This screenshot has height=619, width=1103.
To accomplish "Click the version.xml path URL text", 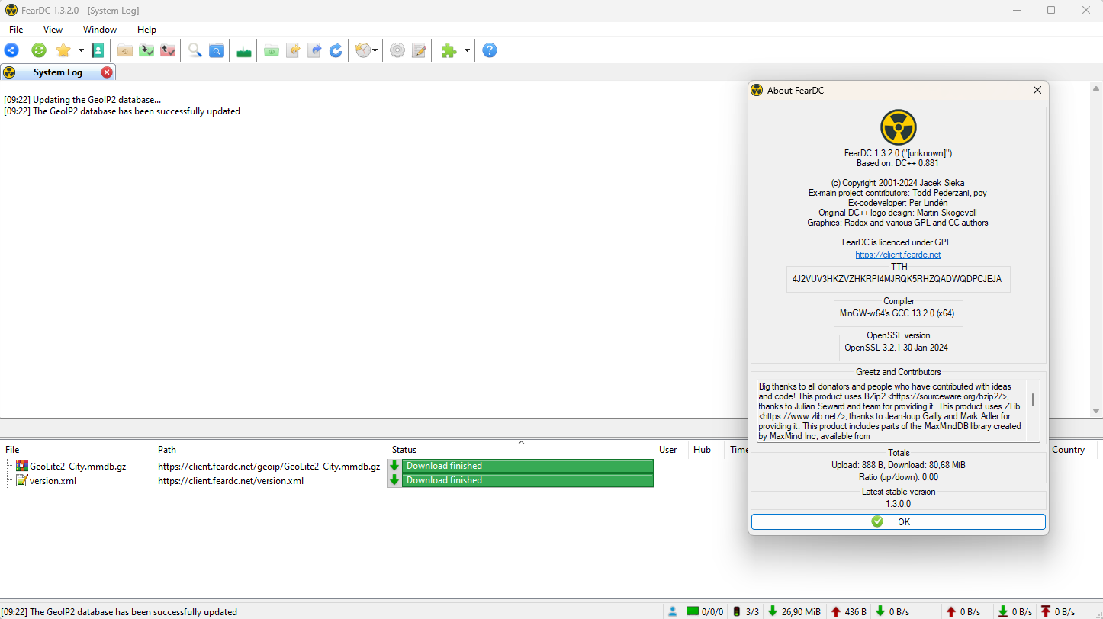I will pos(231,481).
